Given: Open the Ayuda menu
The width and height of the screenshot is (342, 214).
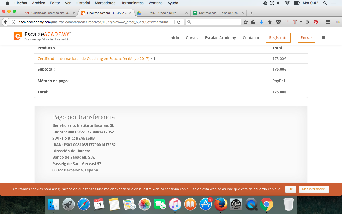Looking at the screenshot, I should click(173, 3).
